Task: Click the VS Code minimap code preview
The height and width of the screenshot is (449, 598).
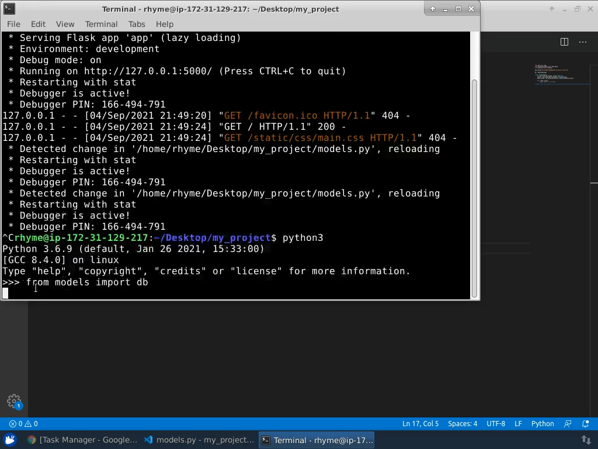Action: 561,74
